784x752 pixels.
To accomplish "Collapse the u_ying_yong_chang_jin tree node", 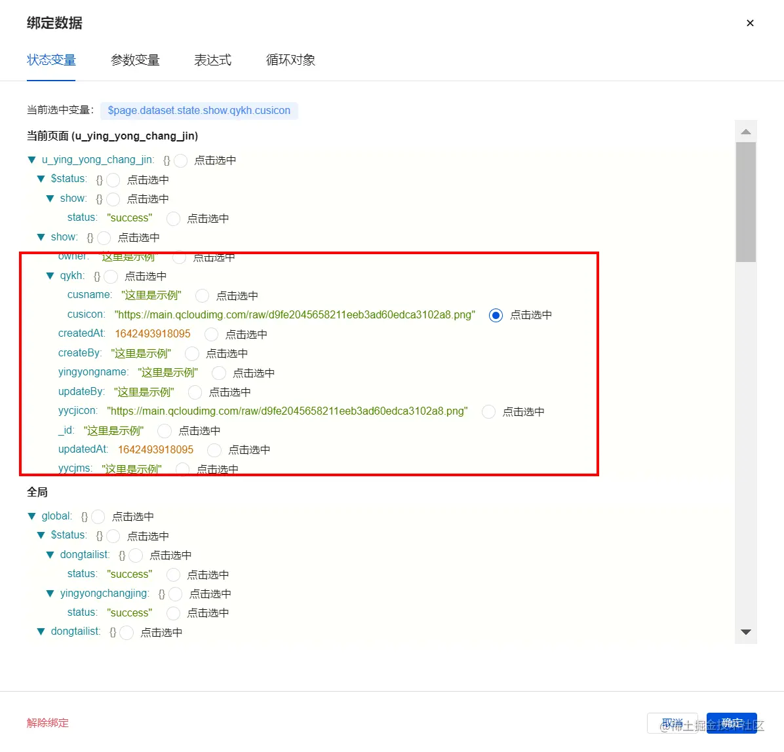I will [32, 160].
